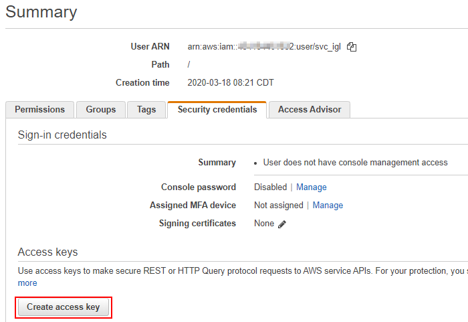Image resolution: width=468 pixels, height=322 pixels.
Task: Switch to the Groups tab
Action: point(100,110)
